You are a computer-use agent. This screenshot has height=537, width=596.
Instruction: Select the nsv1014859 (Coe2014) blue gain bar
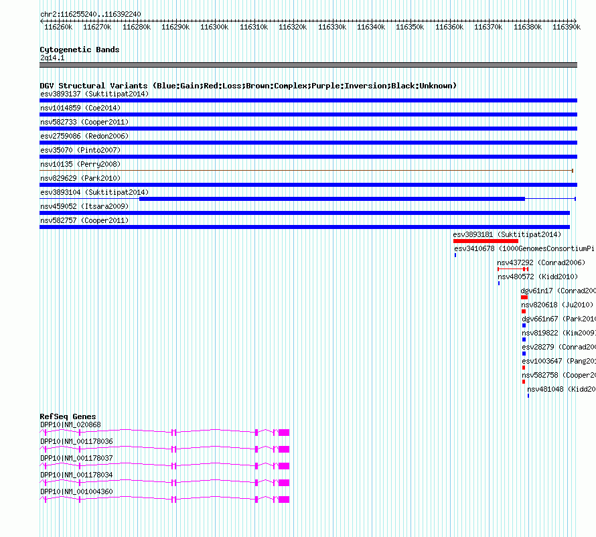click(x=308, y=114)
